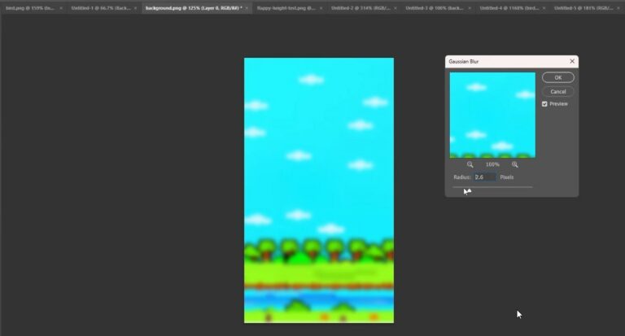Click the Radius value field

click(484, 177)
